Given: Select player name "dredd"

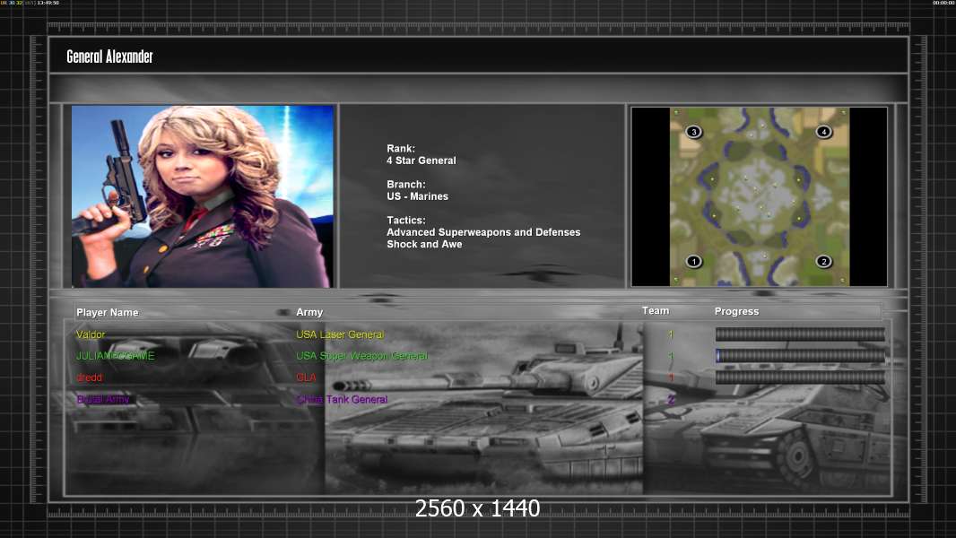Looking at the screenshot, I should [x=89, y=377].
